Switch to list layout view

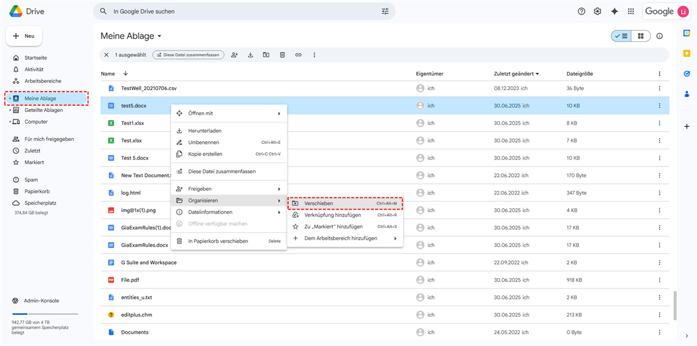click(621, 36)
